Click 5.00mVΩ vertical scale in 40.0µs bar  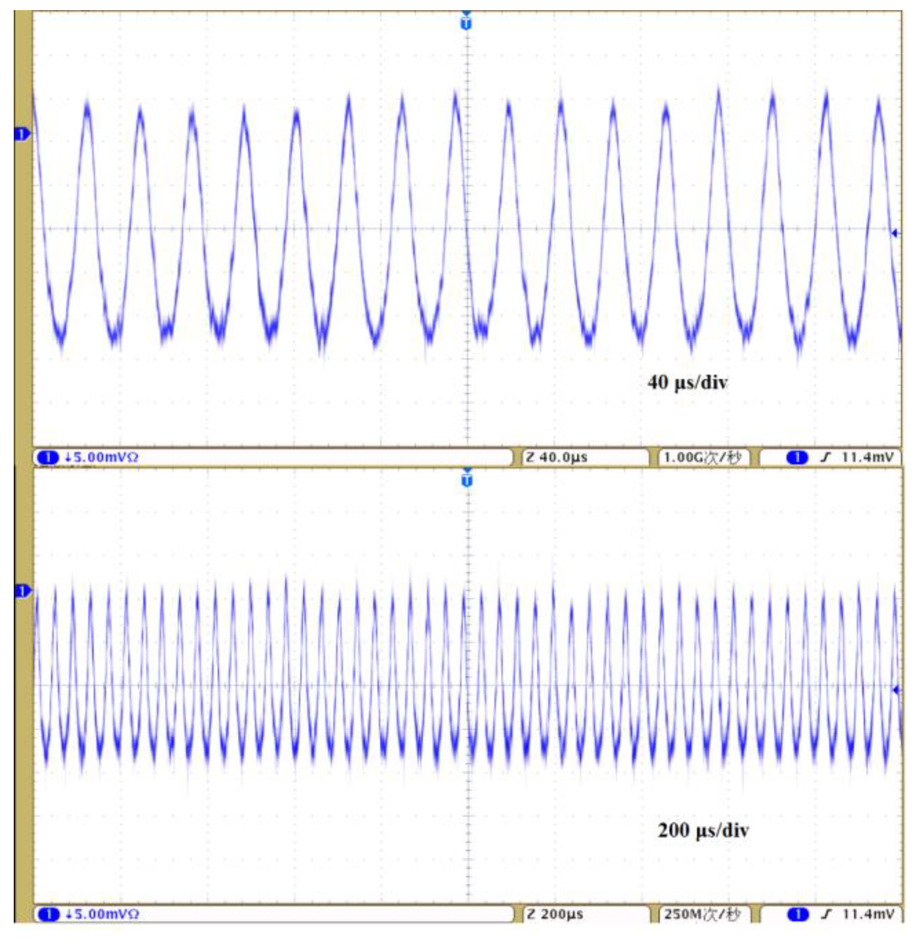(x=105, y=457)
